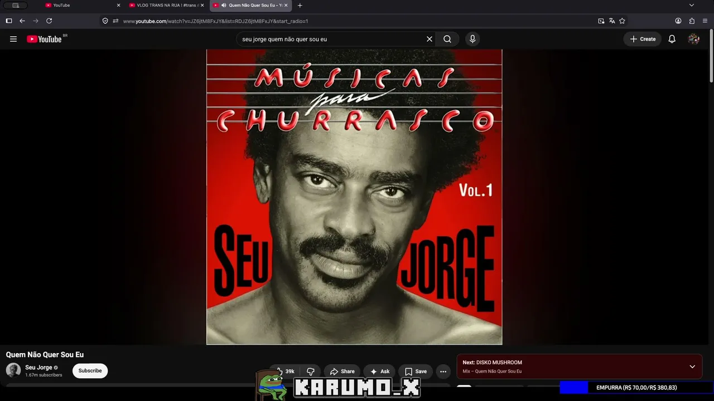Click the browser address bar URL
Screen dimensions: 714x401
(x=215, y=21)
